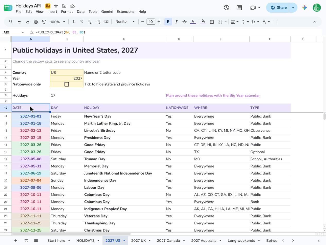The height and width of the screenshot is (245, 326).
Task: Open the name box dropdown arrow
Action: click(23, 32)
